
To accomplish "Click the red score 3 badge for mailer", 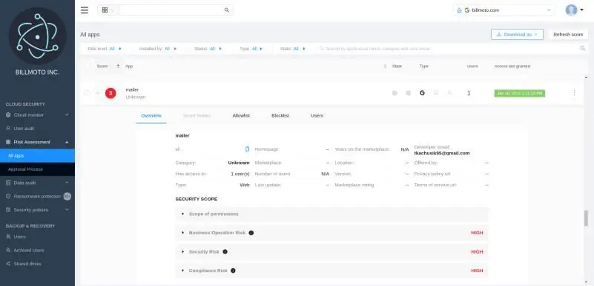I will [110, 93].
